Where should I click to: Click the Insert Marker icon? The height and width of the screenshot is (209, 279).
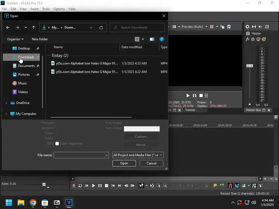pyautogui.click(x=215, y=186)
